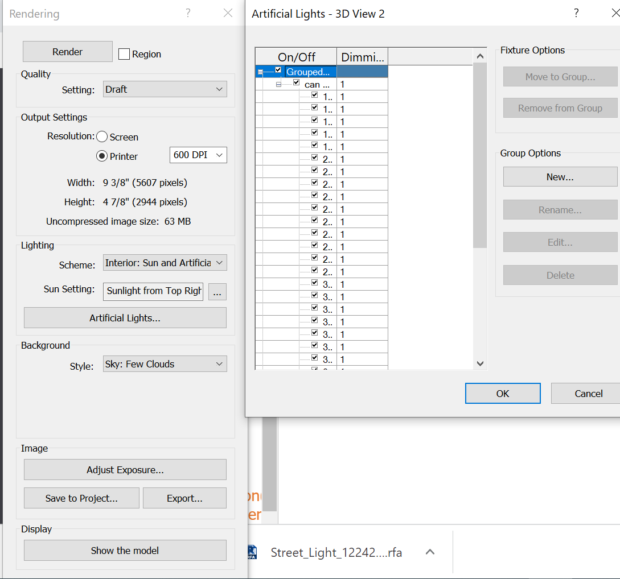Click the Render button

pyautogui.click(x=68, y=52)
